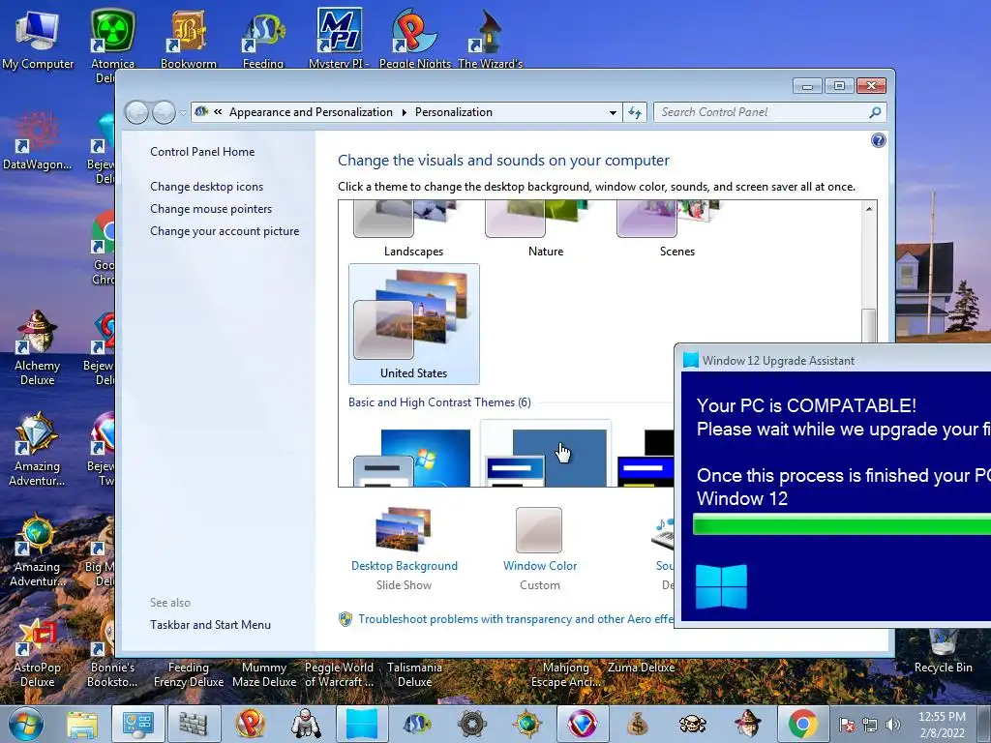
Task: Open the volume speaker icon in tray
Action: (x=892, y=725)
